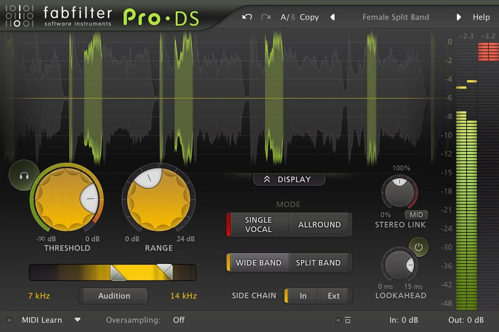The width and height of the screenshot is (499, 332).
Task: Click the Threshold knob
Action: coord(67,199)
